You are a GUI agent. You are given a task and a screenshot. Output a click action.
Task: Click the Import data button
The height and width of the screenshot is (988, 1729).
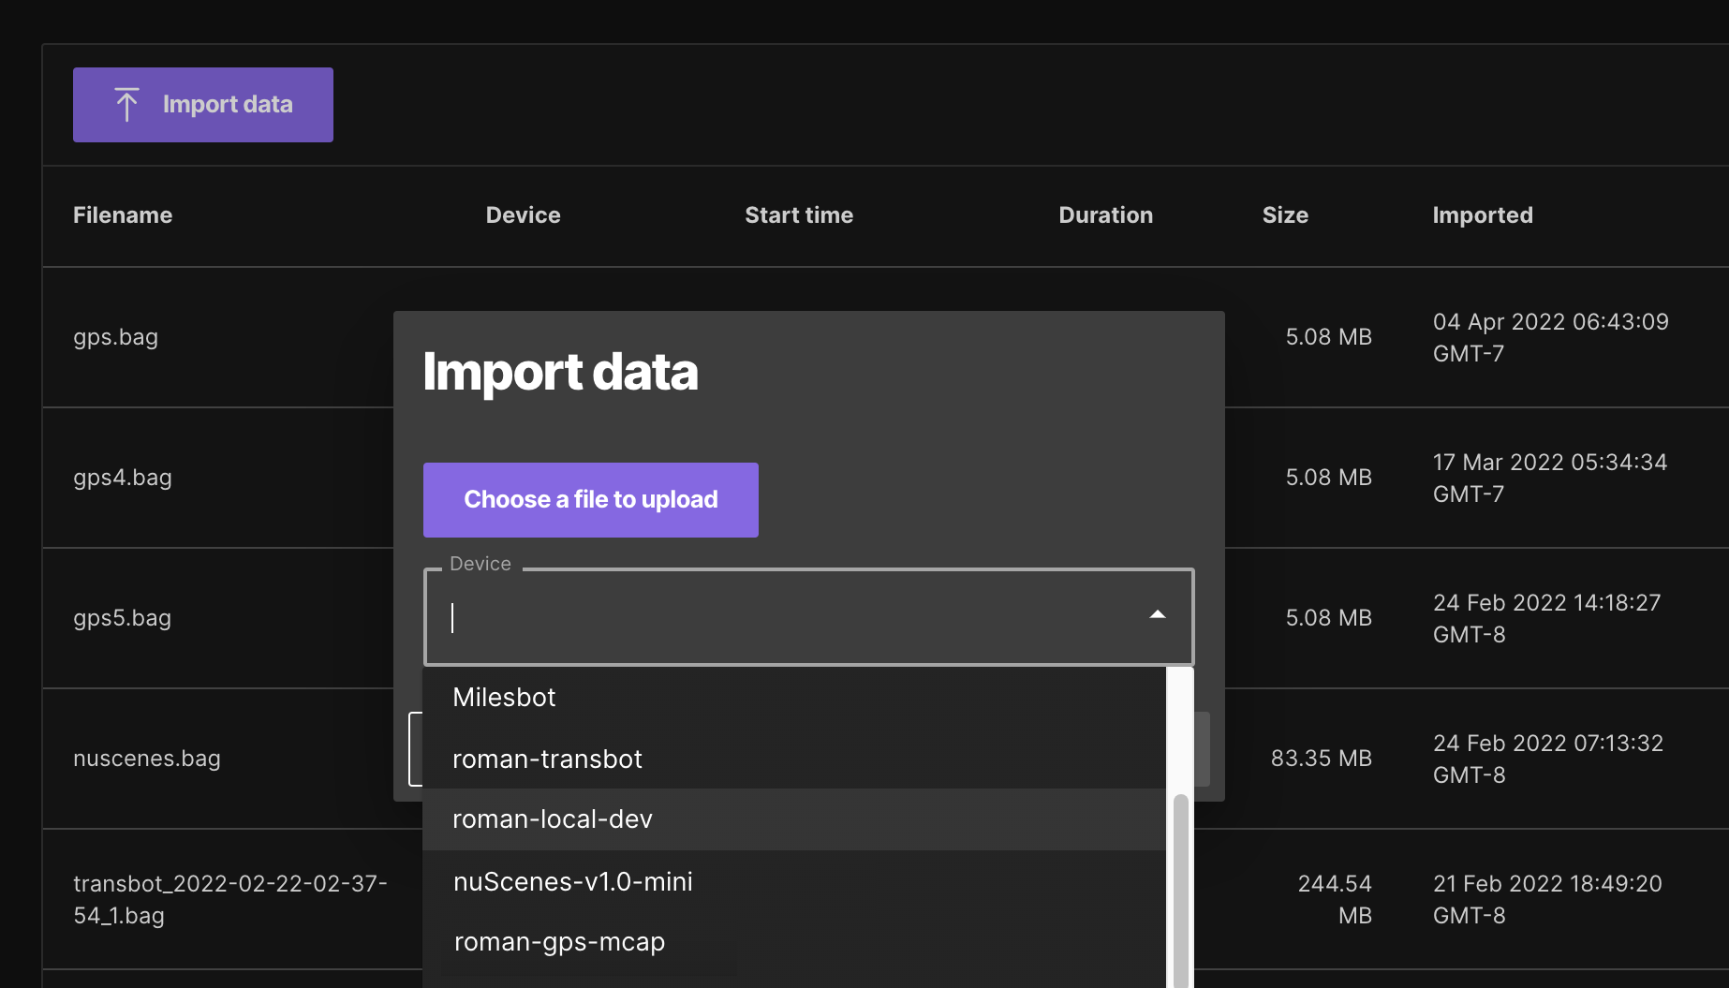coord(202,104)
